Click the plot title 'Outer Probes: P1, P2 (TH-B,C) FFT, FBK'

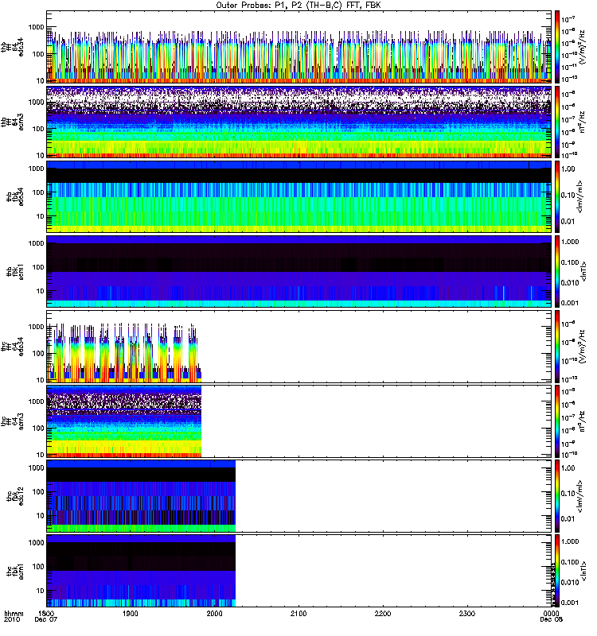pos(298,6)
